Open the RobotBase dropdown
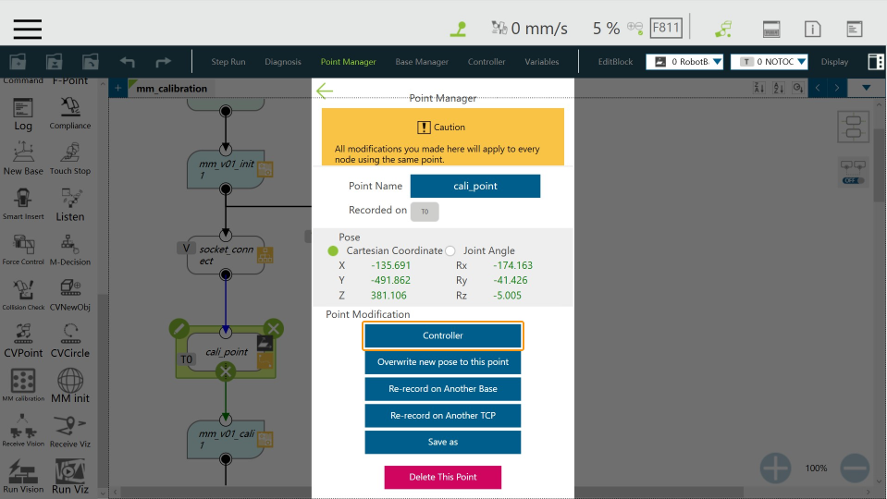The height and width of the screenshot is (499, 887). point(684,62)
